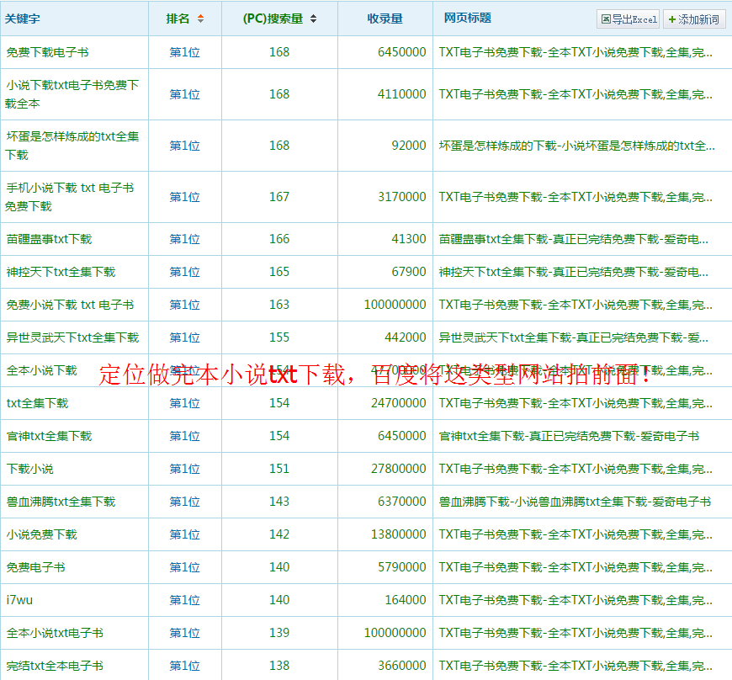Screen dimensions: 732x680
Task: Click 第1位 rank in 免费电子书 row
Action: [185, 567]
